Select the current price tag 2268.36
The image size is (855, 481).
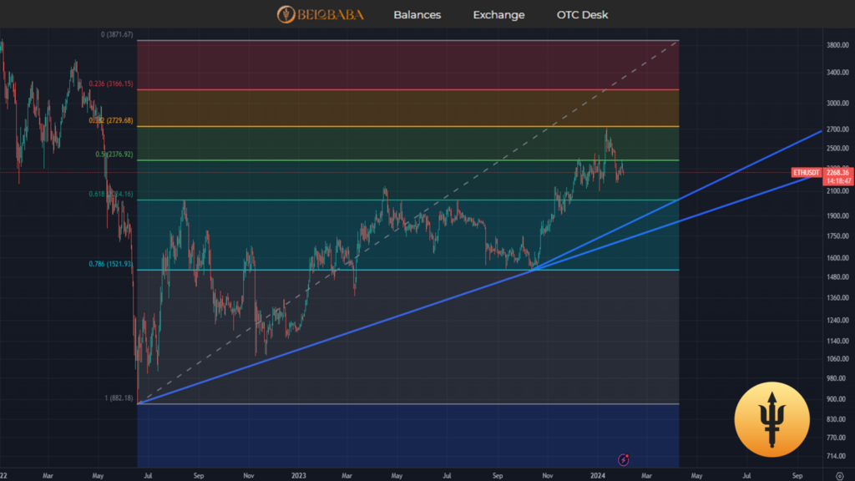[x=837, y=172]
